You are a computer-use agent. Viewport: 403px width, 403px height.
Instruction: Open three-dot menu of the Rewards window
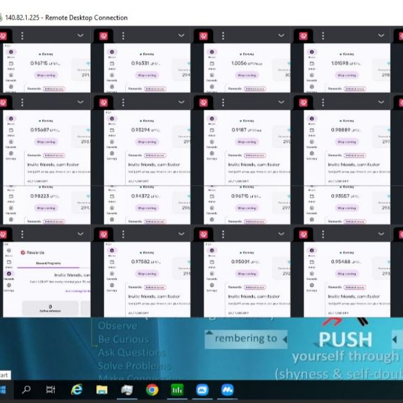pyautogui.click(x=23, y=234)
